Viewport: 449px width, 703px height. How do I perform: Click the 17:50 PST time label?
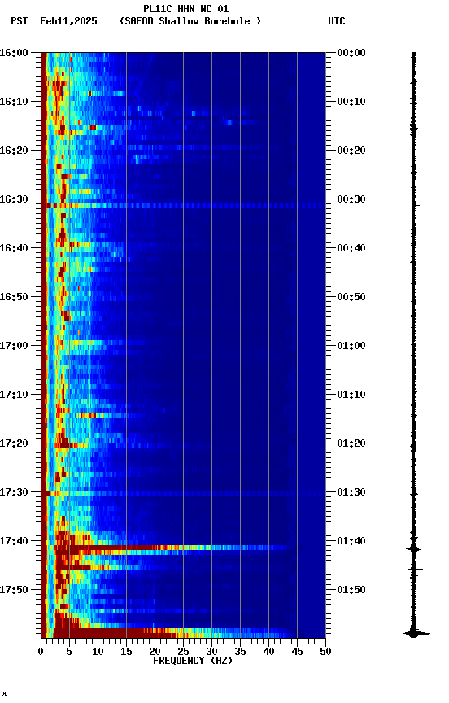[14, 590]
